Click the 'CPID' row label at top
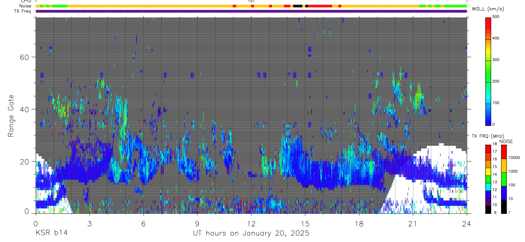525x242 pixels. tap(26, 1)
